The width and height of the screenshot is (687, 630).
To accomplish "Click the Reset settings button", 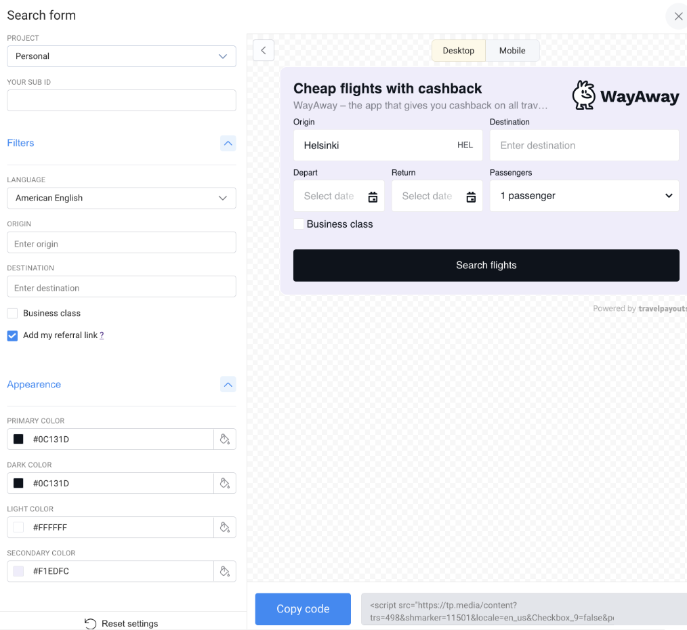I will [x=121, y=623].
